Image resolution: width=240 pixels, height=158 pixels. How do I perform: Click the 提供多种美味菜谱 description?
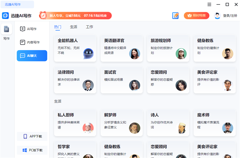[x=69, y=125]
